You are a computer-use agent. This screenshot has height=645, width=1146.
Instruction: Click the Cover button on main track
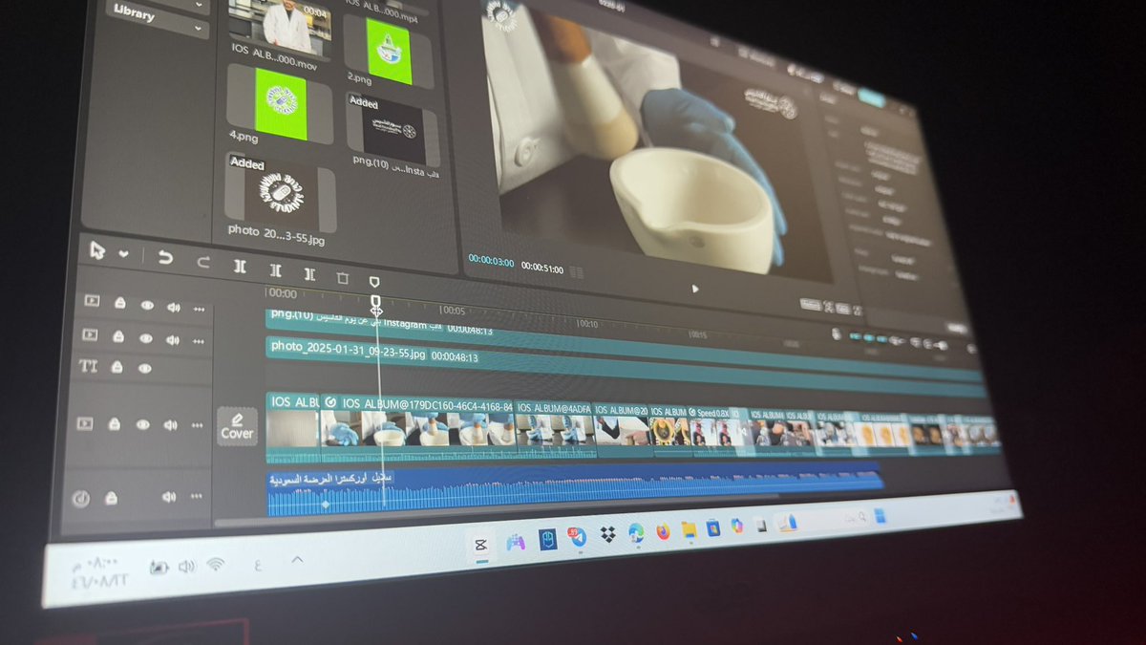pos(238,426)
